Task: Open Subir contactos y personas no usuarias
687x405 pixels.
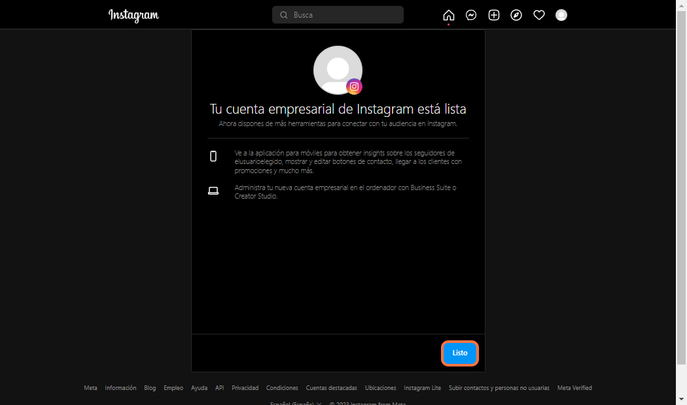Action: pyautogui.click(x=499, y=388)
